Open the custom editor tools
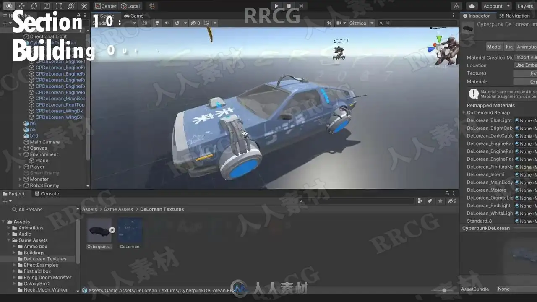The height and width of the screenshot is (302, 537). tap(84, 6)
